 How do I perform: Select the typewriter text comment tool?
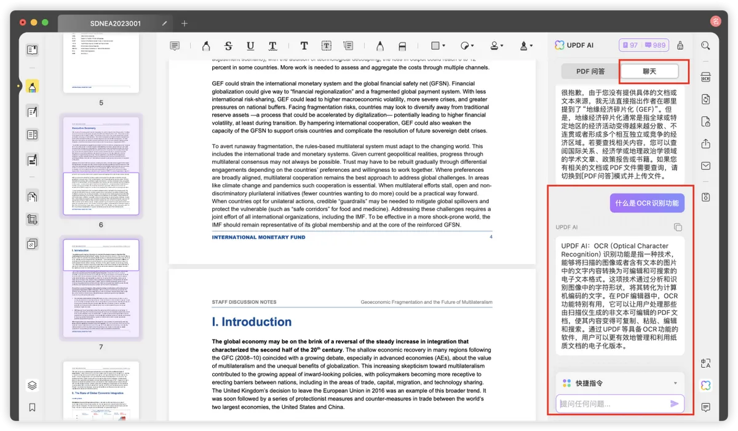coord(304,46)
